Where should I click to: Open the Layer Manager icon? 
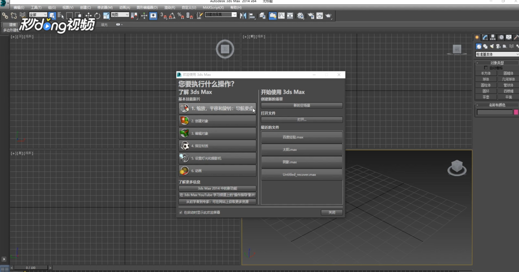click(263, 15)
